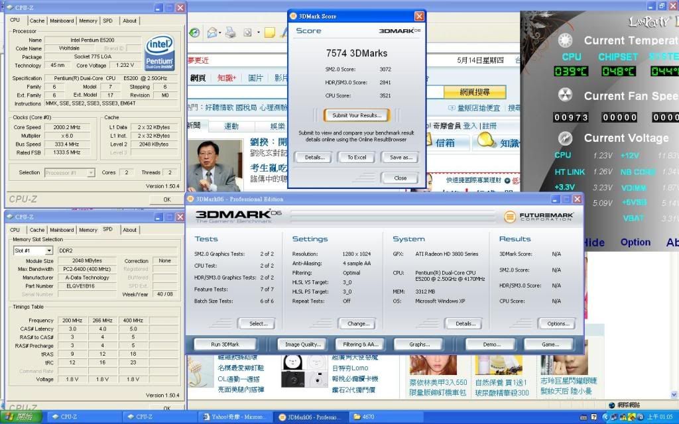679x424 pixels.
Task: Click the lightbulb icon next to 知識
Action: (x=485, y=140)
